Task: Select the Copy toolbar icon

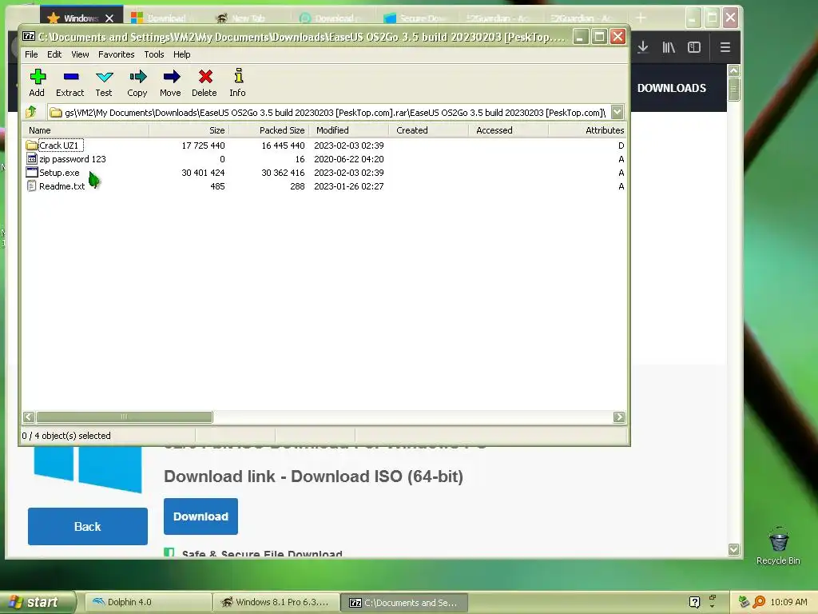Action: [x=137, y=78]
